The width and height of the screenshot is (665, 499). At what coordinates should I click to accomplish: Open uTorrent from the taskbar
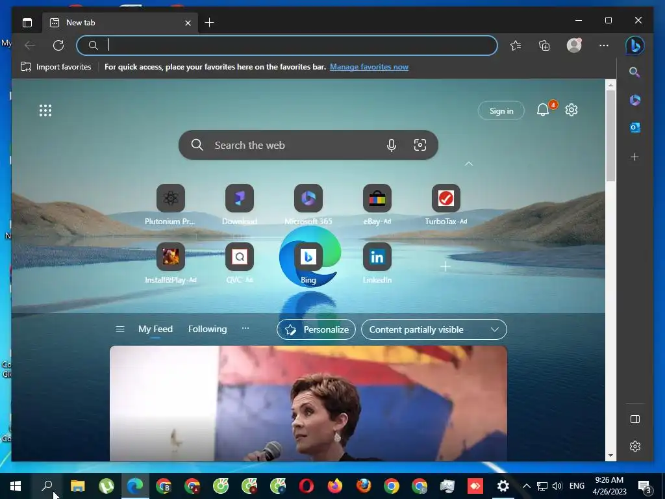point(106,486)
